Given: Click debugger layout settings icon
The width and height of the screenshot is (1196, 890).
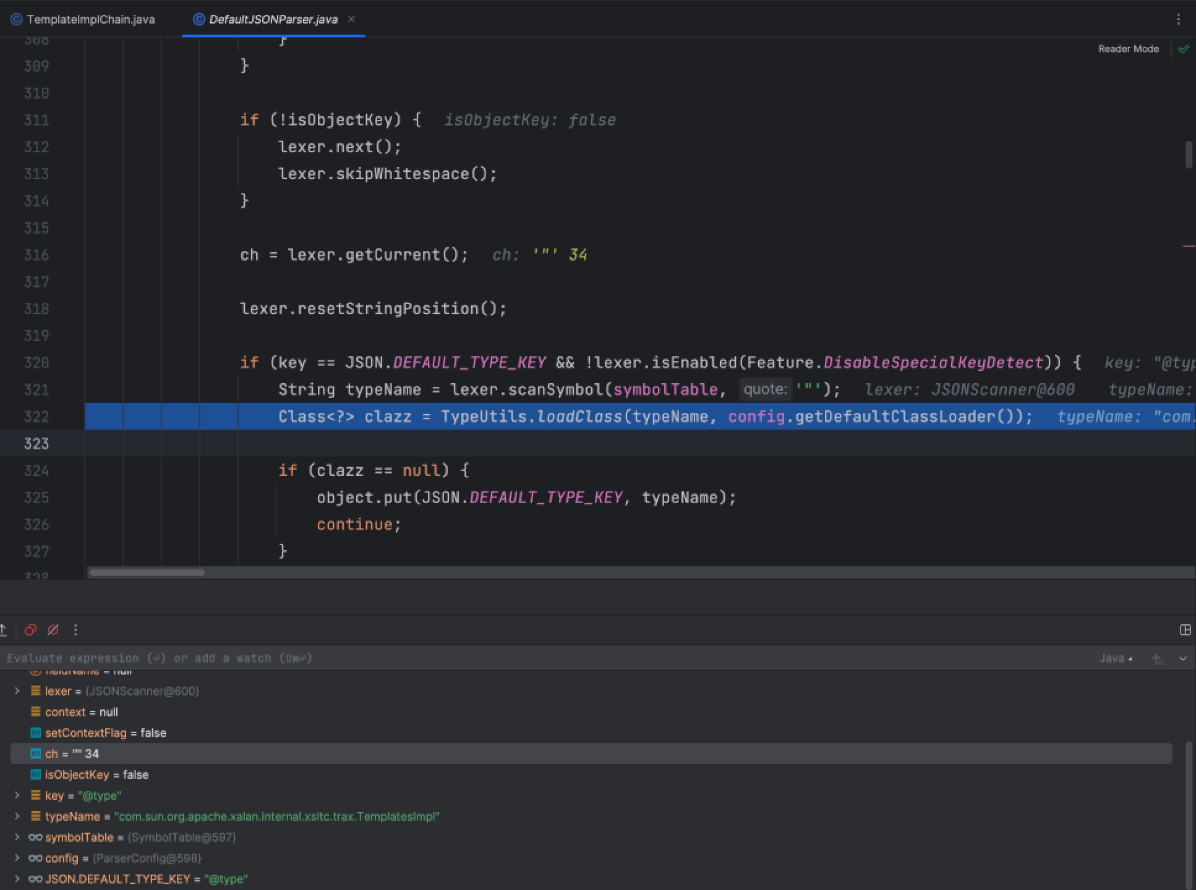Looking at the screenshot, I should click(1185, 630).
